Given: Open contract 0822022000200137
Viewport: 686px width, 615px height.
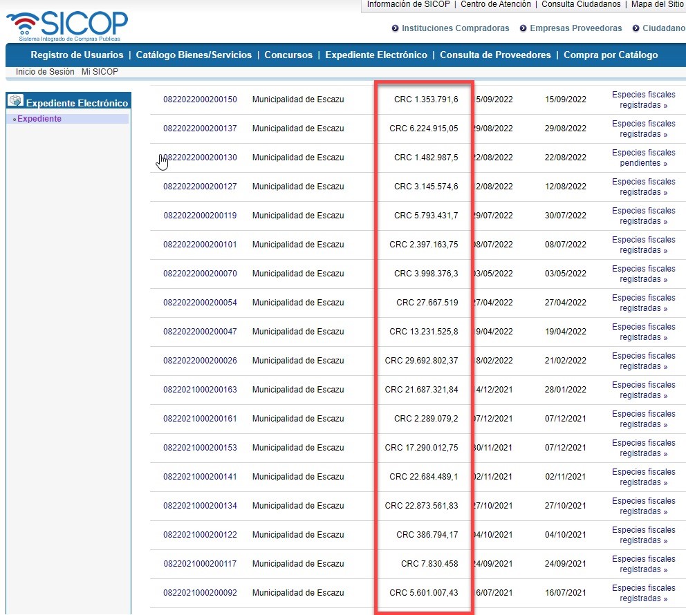Looking at the screenshot, I should point(200,129).
